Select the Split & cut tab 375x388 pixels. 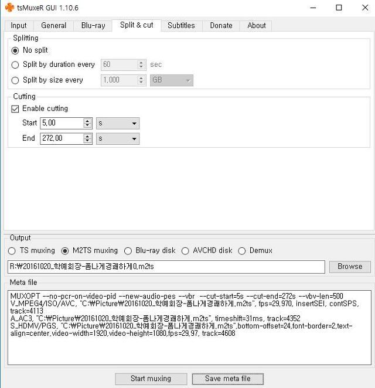point(137,25)
